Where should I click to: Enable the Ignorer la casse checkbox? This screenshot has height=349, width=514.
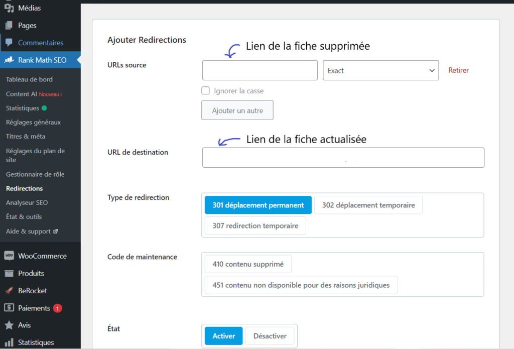tap(205, 91)
